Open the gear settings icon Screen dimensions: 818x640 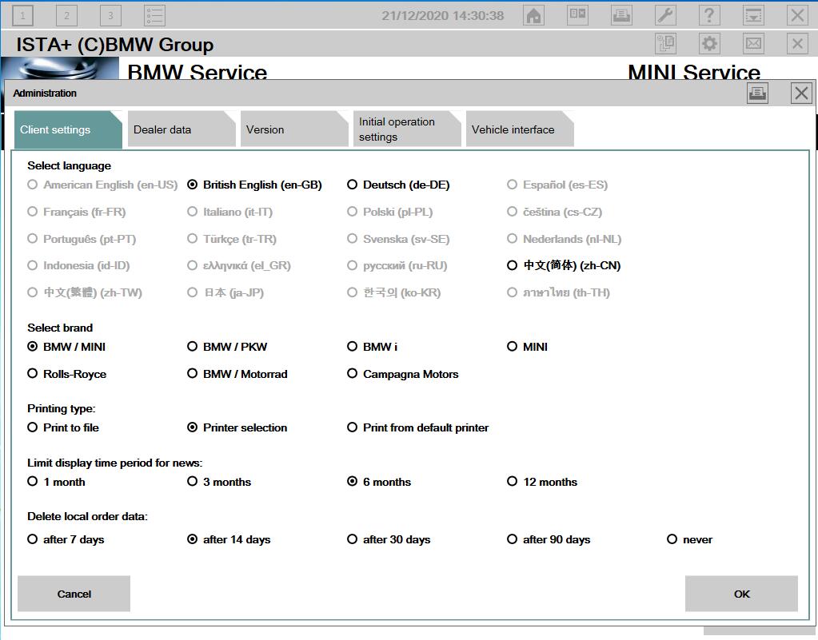709,44
